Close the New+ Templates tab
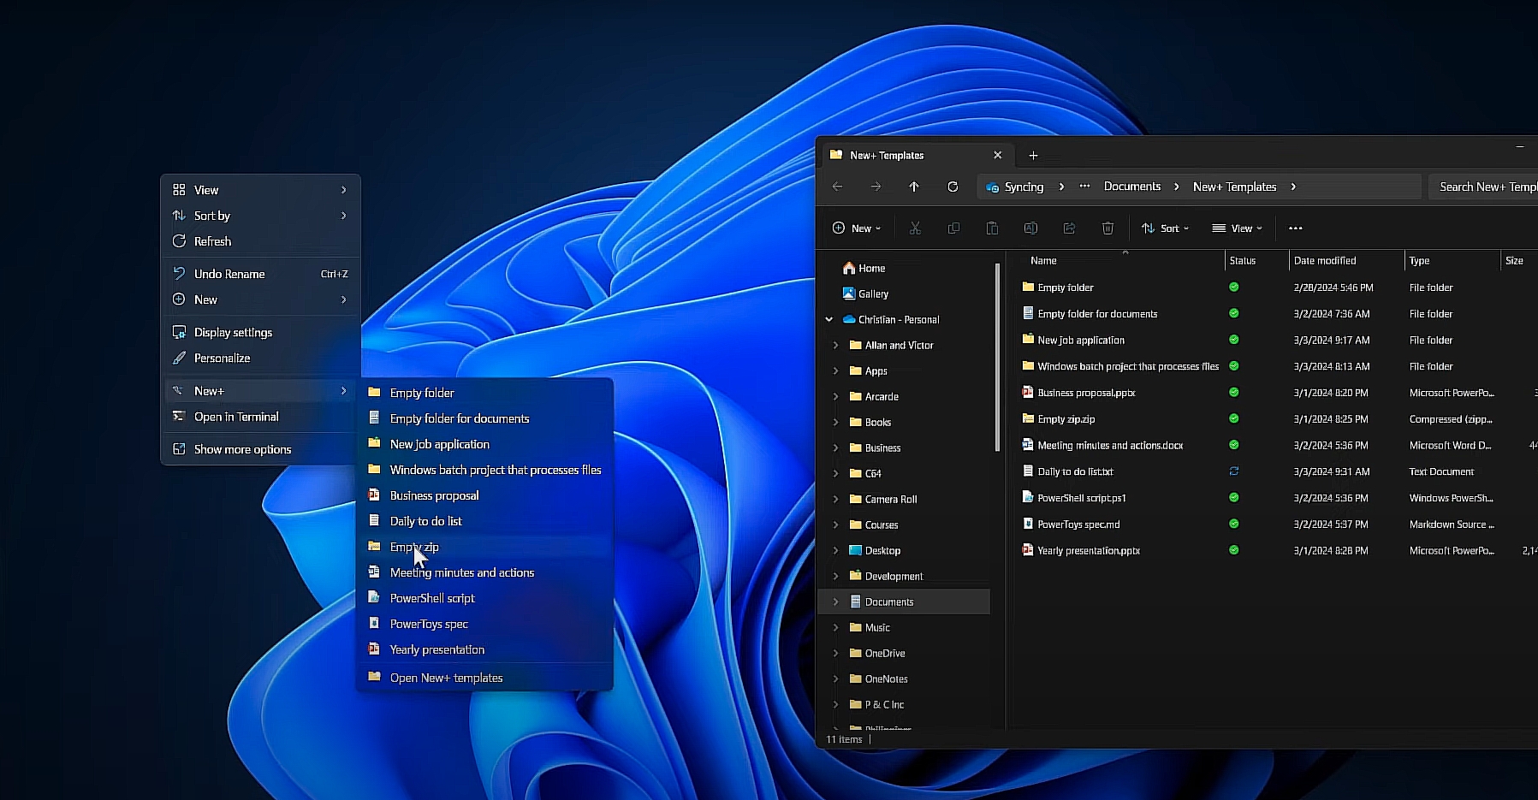The height and width of the screenshot is (800, 1538). coord(997,156)
